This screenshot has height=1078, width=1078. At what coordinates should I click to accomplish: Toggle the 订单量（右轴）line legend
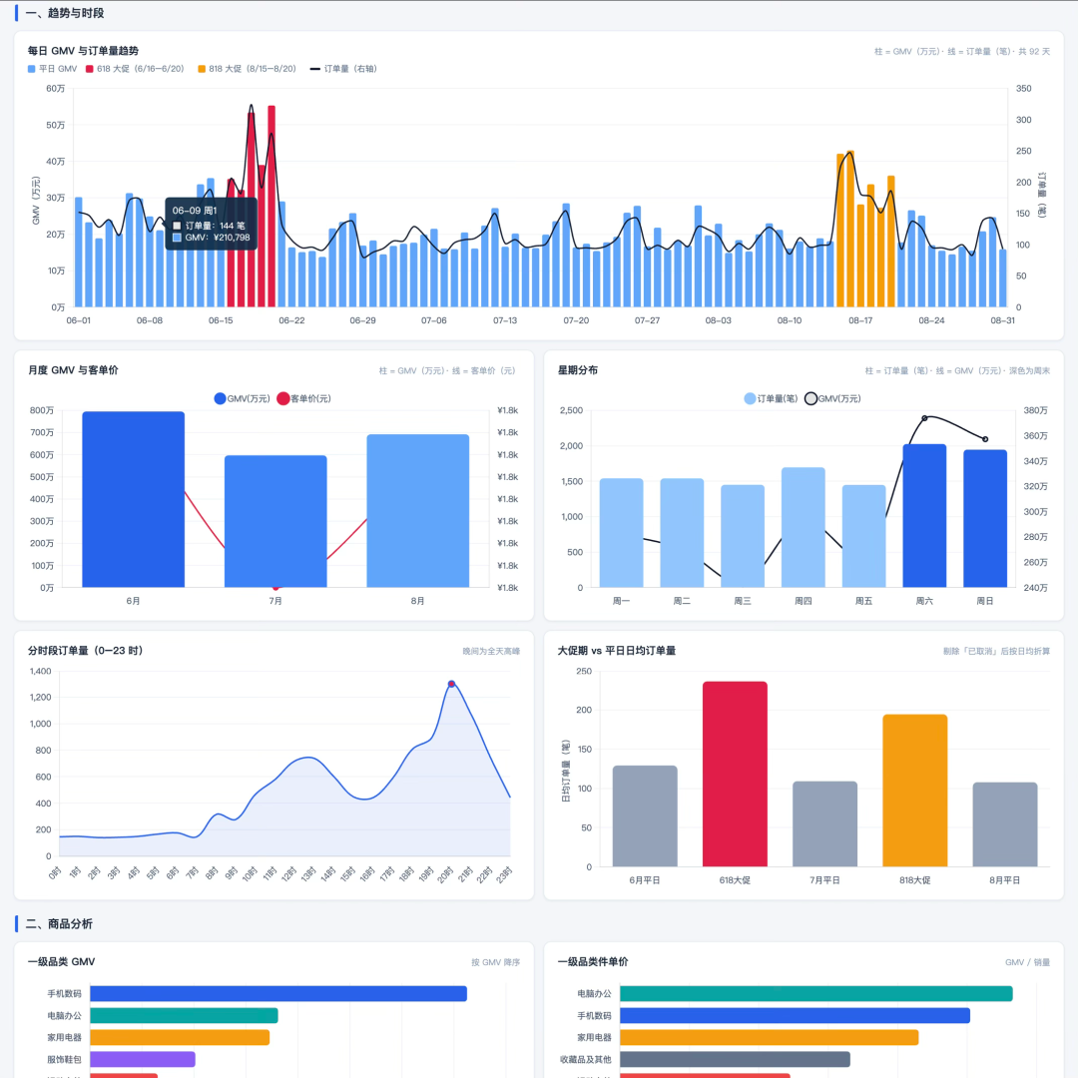click(x=343, y=69)
